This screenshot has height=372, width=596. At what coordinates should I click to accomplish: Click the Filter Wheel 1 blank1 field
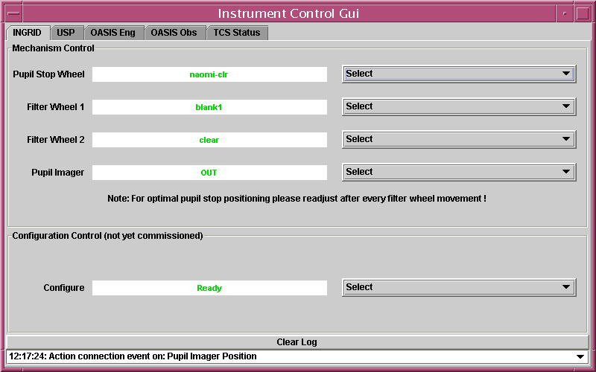tap(209, 107)
